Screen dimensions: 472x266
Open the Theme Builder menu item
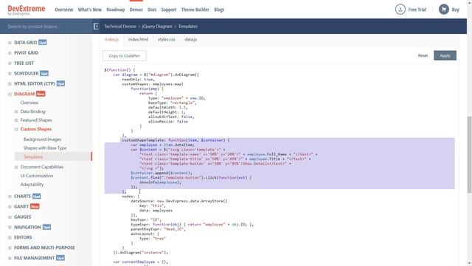point(195,10)
